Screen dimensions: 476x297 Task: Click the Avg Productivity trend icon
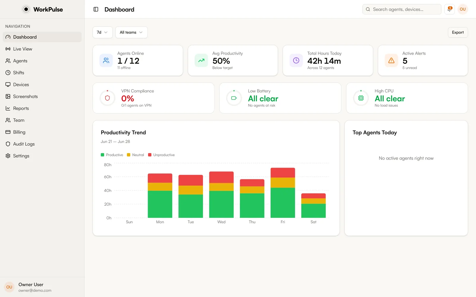201,61
